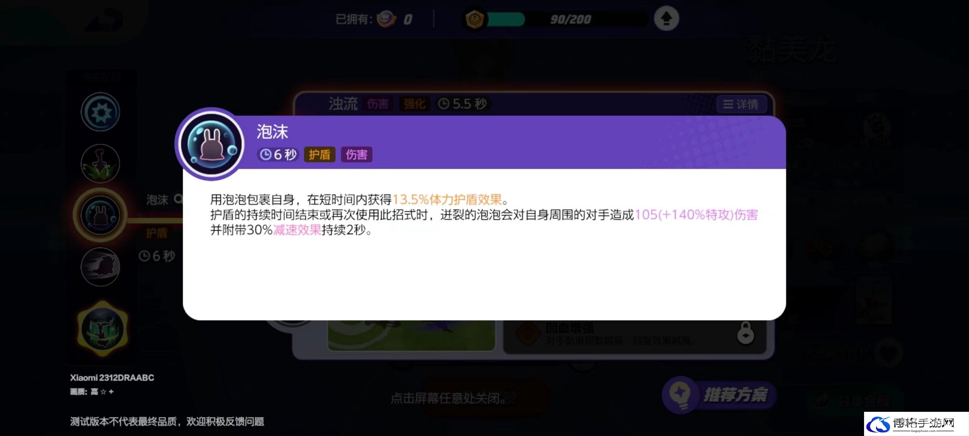The height and width of the screenshot is (436, 969).
Task: Click the 伤害 tag in popup header
Action: pos(357,155)
